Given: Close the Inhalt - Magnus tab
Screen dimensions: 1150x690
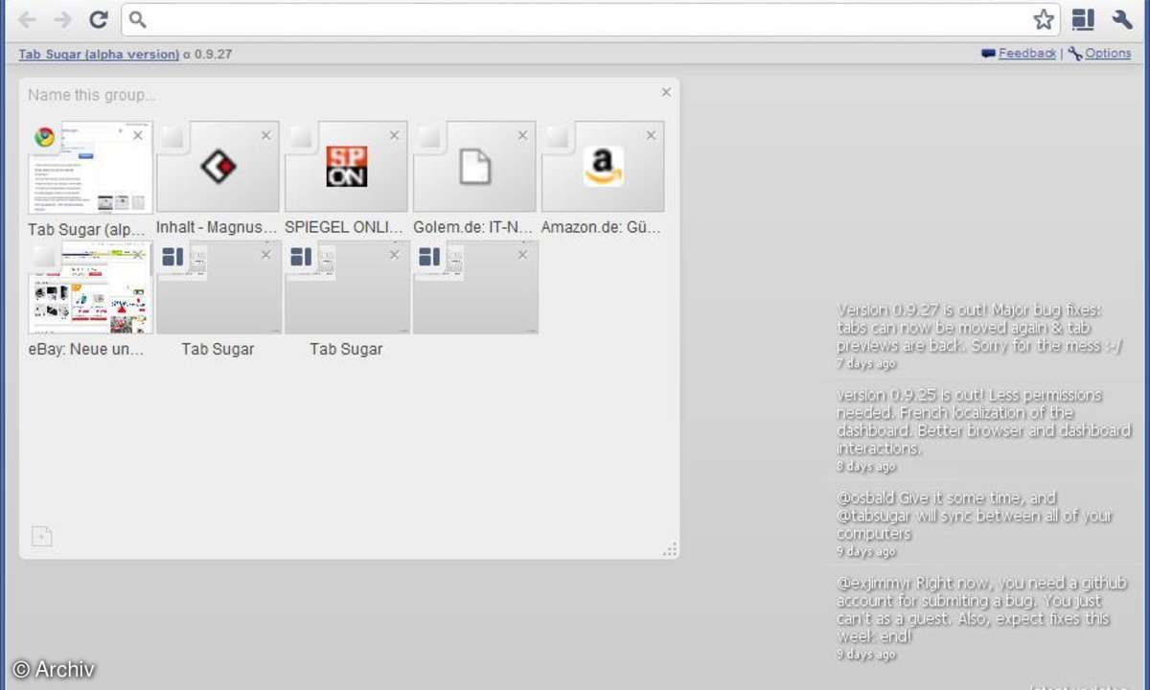Looking at the screenshot, I should (x=266, y=135).
